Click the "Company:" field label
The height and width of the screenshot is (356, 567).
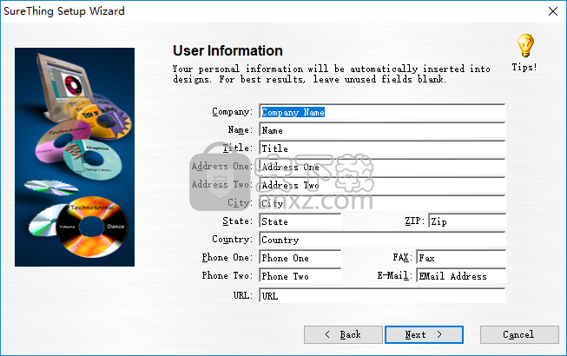click(x=232, y=112)
